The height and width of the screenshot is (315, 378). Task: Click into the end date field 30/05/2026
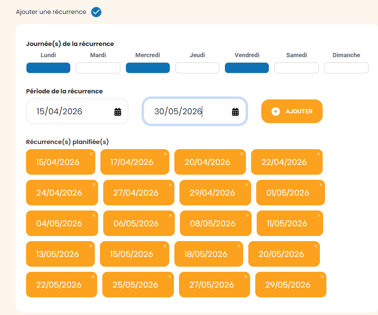tap(186, 112)
